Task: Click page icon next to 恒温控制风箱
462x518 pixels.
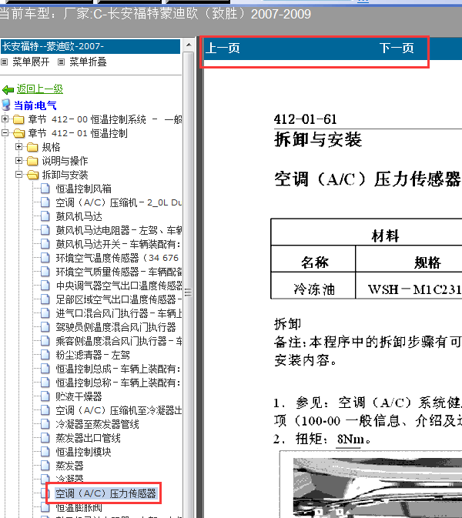Action: pyautogui.click(x=45, y=189)
